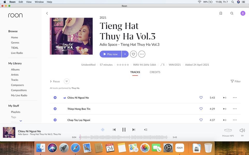Open My Live Radio in the sidebar
Viewport: 249px width, 155px height.
19,95
